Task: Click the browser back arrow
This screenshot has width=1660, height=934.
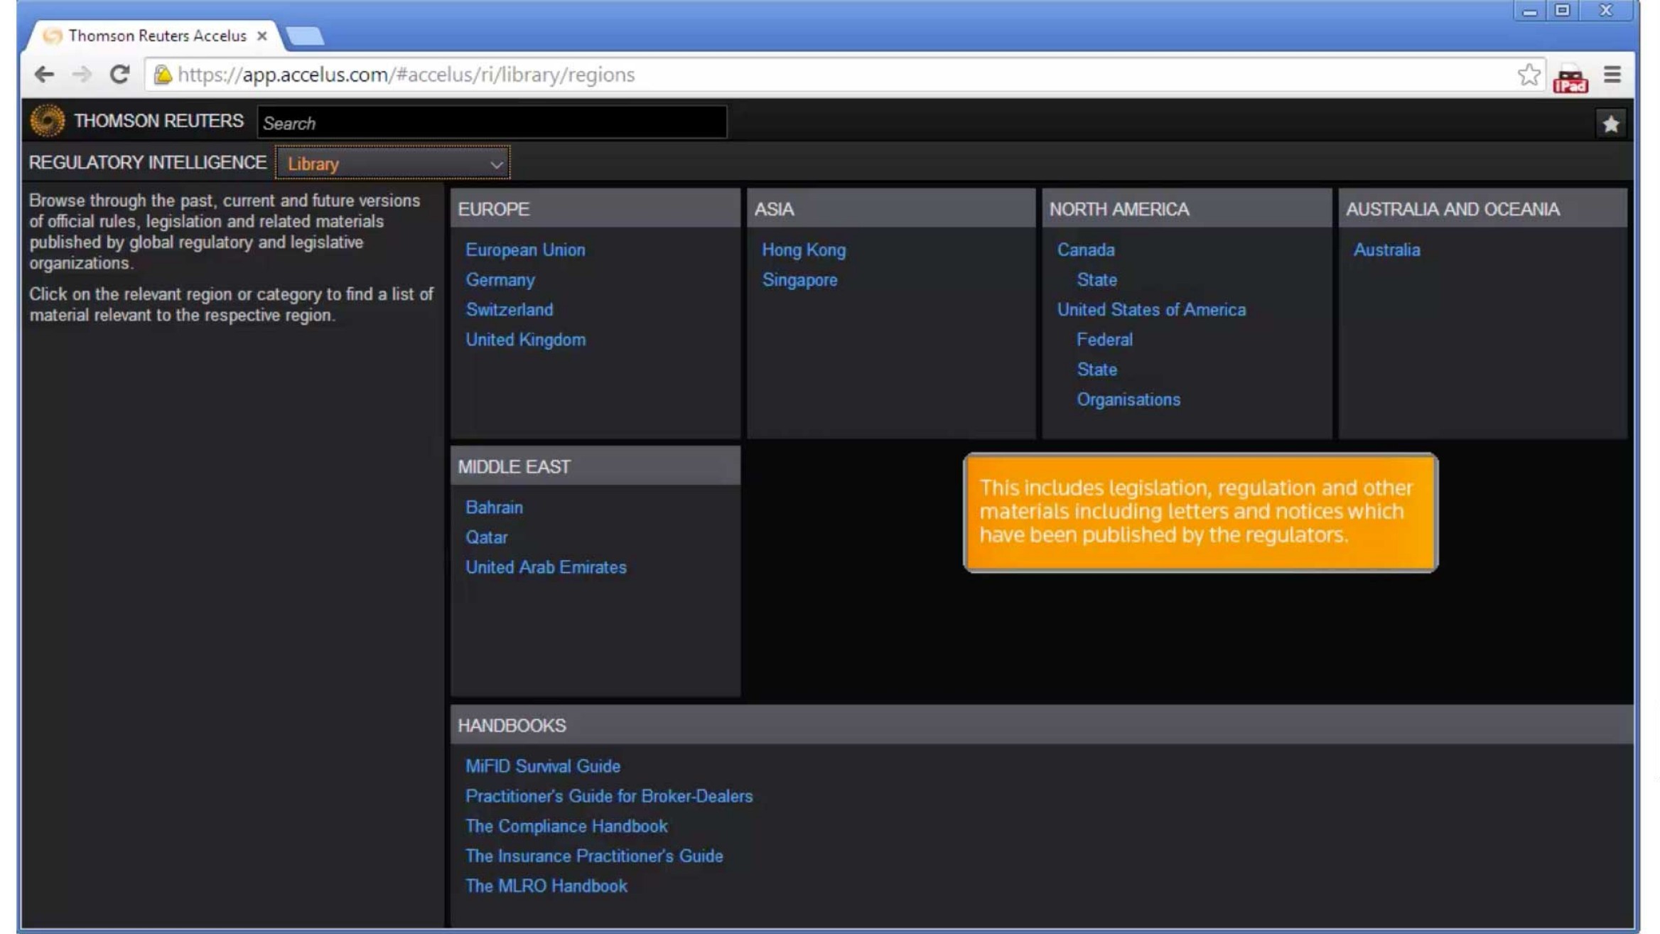Action: point(44,75)
